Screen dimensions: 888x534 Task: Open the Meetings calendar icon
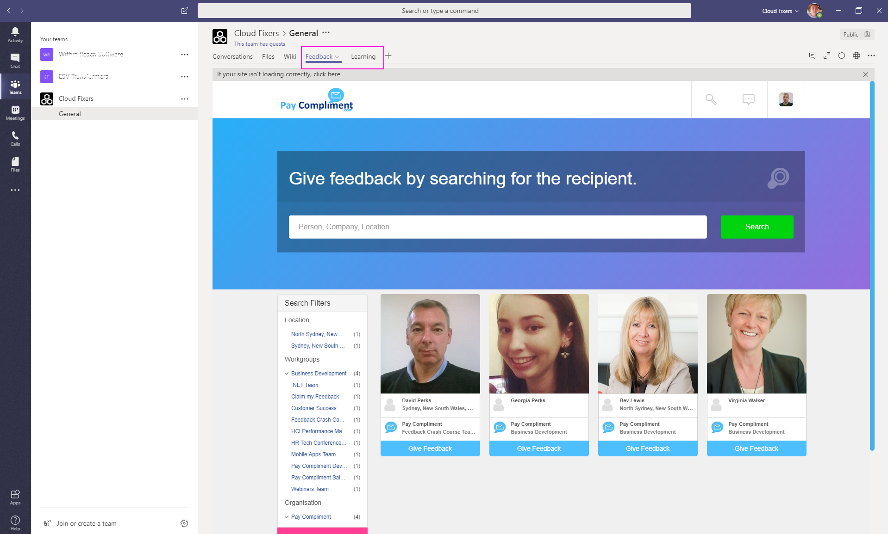(x=15, y=112)
